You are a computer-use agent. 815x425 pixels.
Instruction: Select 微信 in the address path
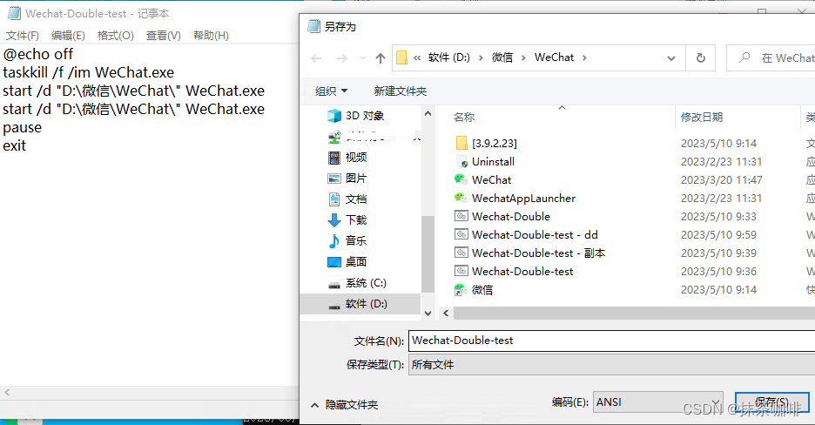click(502, 57)
